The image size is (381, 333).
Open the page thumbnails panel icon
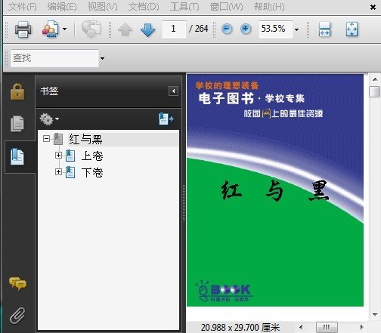17,124
